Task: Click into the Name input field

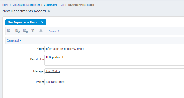Action: click(x=114, y=49)
